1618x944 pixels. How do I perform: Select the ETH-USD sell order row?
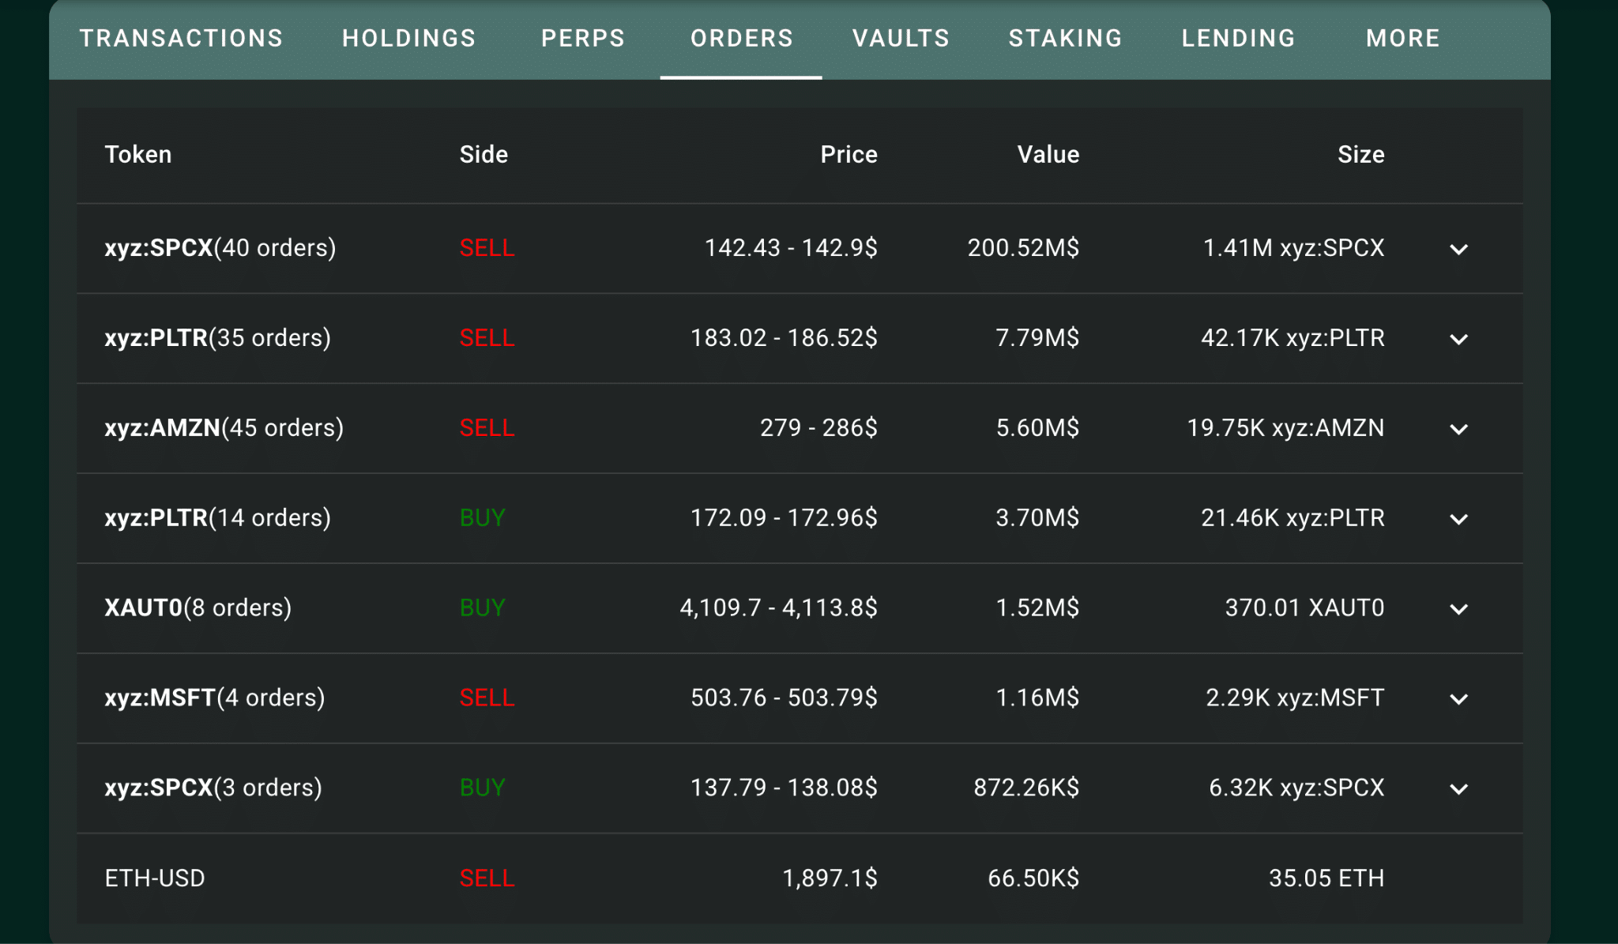(x=800, y=878)
